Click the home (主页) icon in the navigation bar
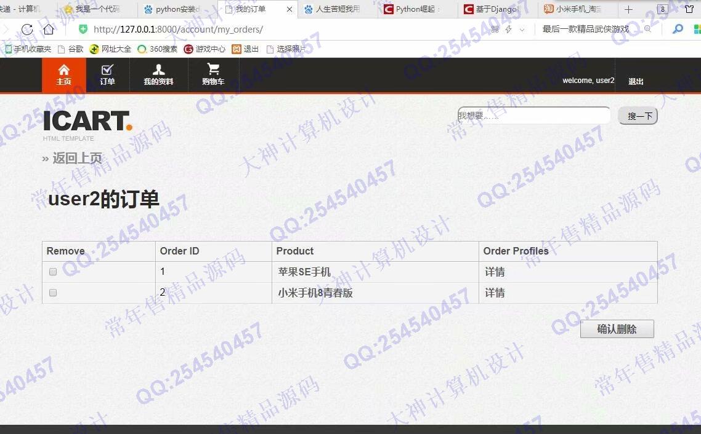701x434 pixels. pyautogui.click(x=63, y=74)
